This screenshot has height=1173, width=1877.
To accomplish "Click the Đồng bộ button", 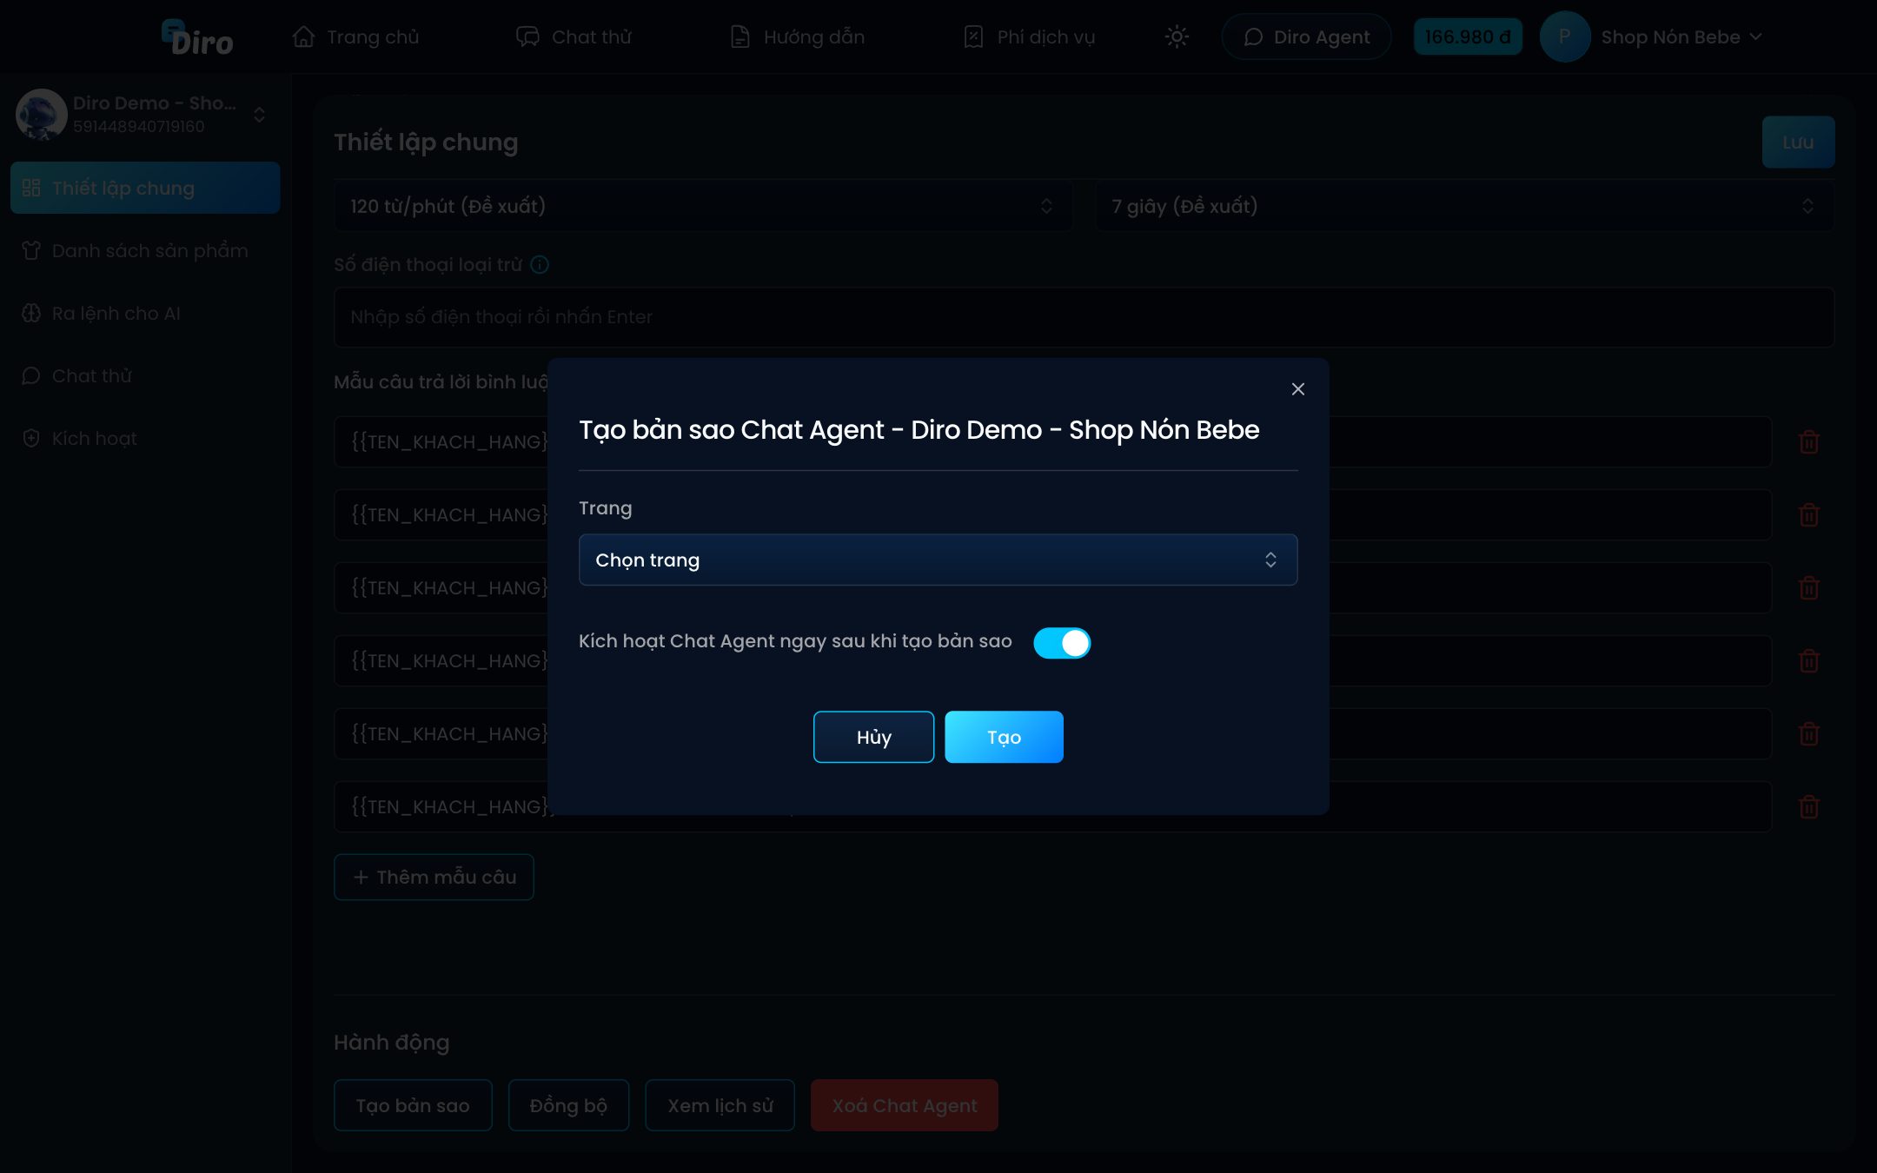I will (568, 1105).
